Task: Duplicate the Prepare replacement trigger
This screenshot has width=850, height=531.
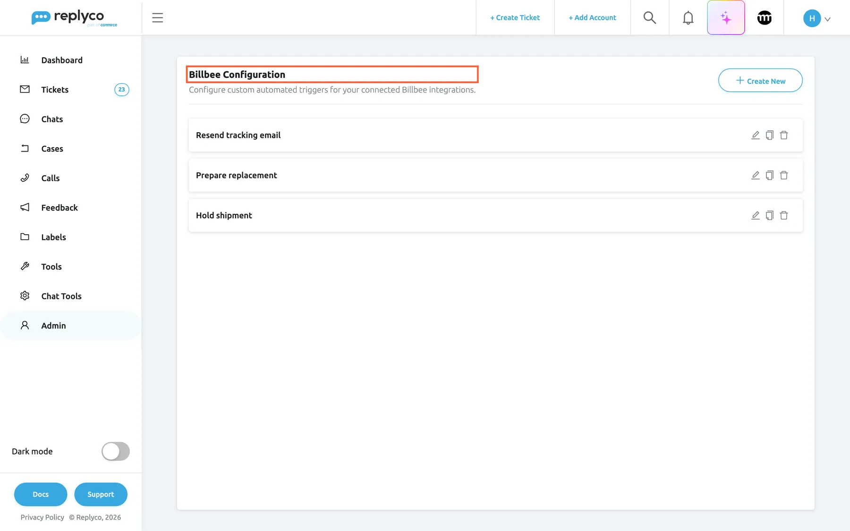Action: (770, 176)
